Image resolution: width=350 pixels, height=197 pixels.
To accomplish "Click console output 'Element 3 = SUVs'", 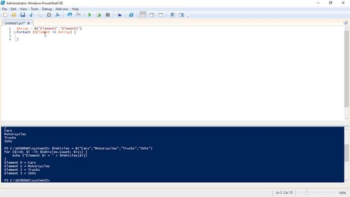I will tap(20, 173).
